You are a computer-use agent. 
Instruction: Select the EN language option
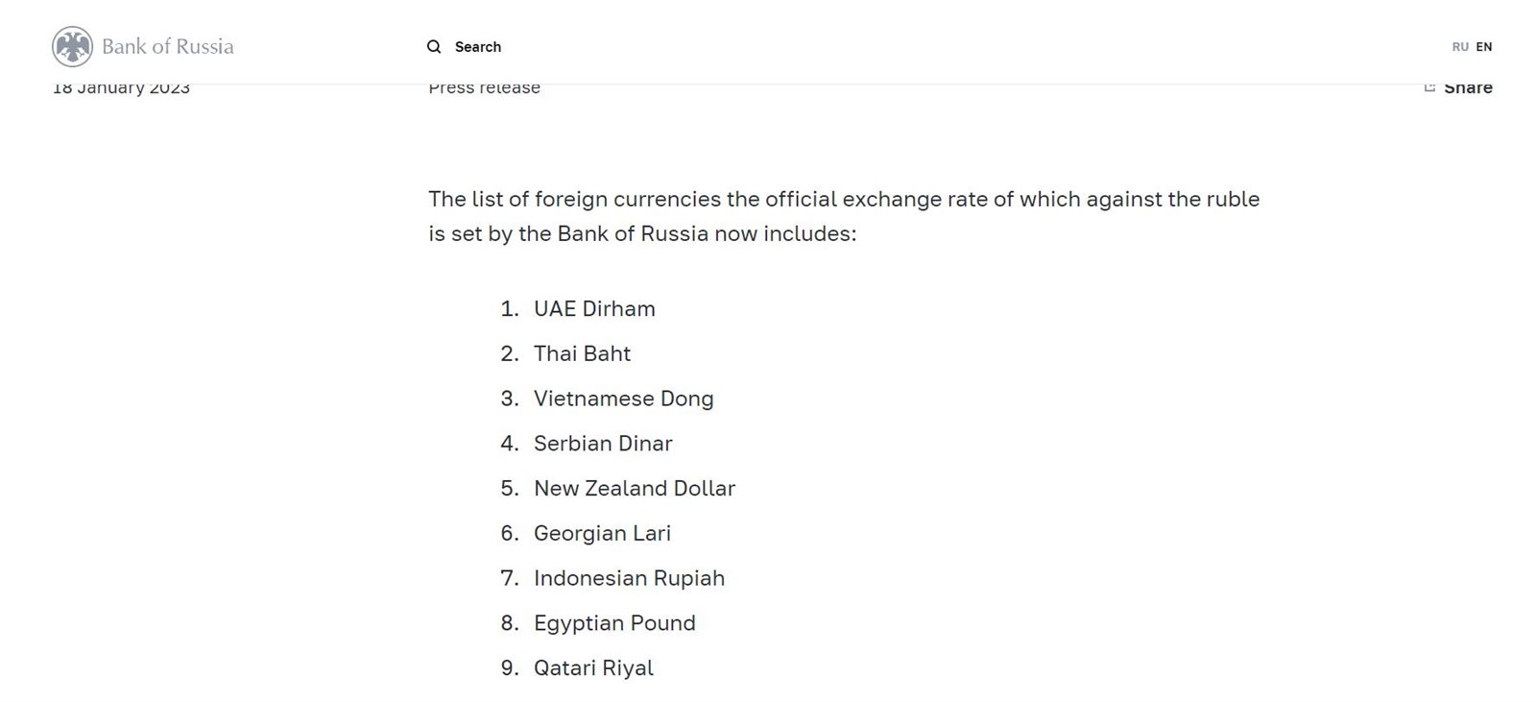[1484, 47]
